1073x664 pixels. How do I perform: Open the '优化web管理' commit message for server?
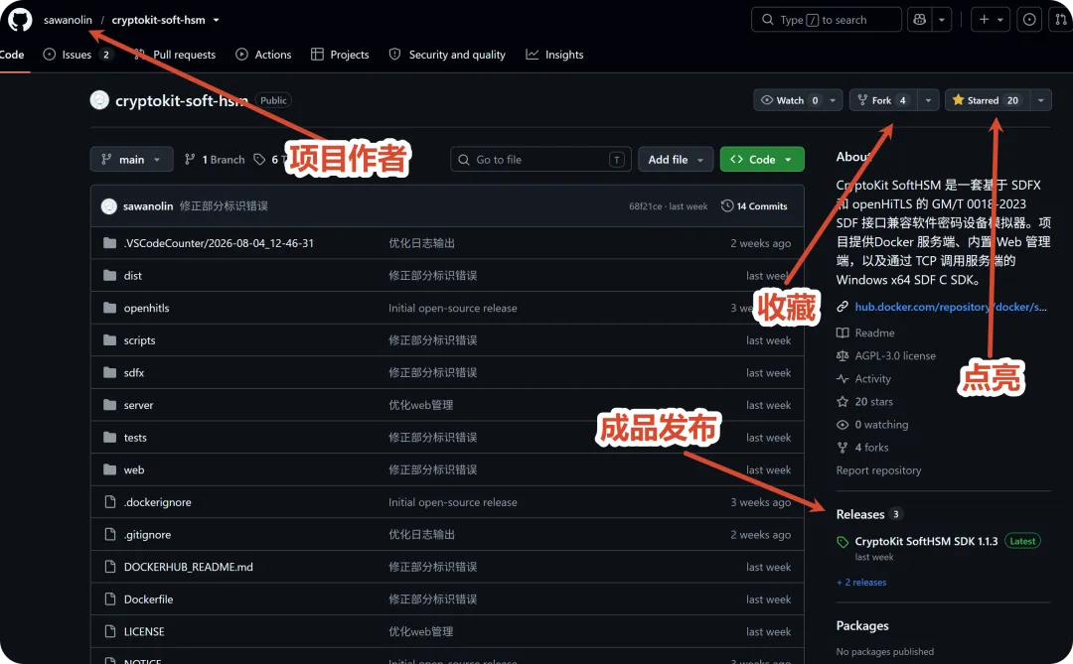[421, 405]
